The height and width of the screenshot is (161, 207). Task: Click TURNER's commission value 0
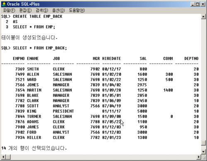tap(171, 116)
